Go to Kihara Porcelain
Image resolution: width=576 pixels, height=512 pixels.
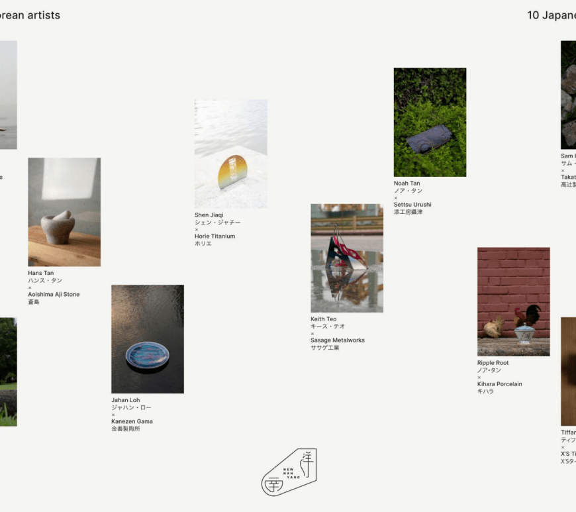499,384
